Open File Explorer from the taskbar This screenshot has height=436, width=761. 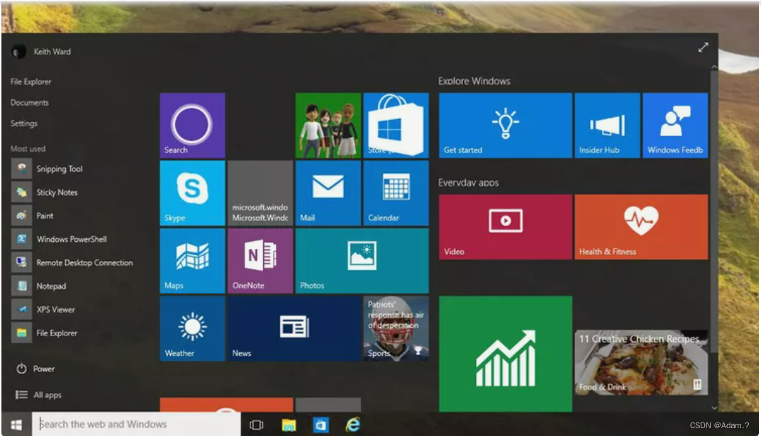coord(289,425)
